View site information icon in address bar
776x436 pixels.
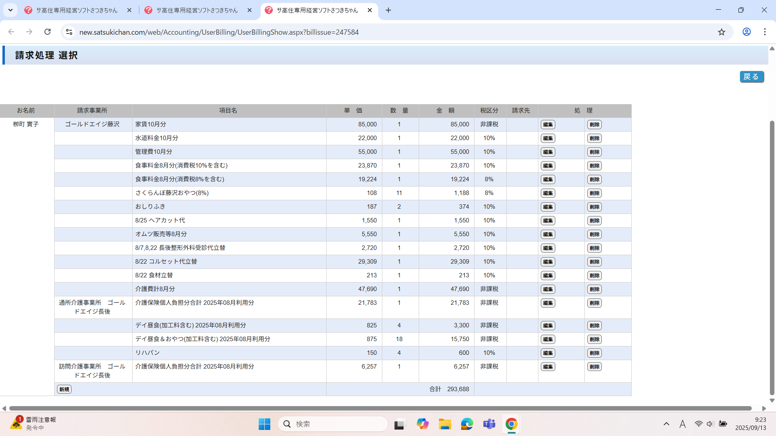[69, 32]
